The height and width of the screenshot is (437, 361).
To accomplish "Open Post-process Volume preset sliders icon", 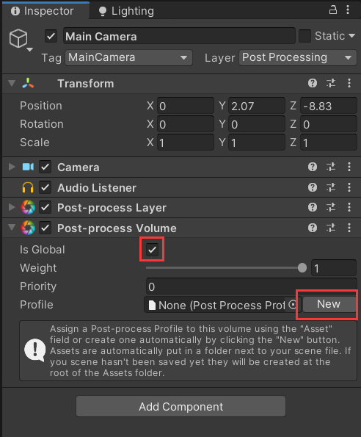I will pos(331,228).
